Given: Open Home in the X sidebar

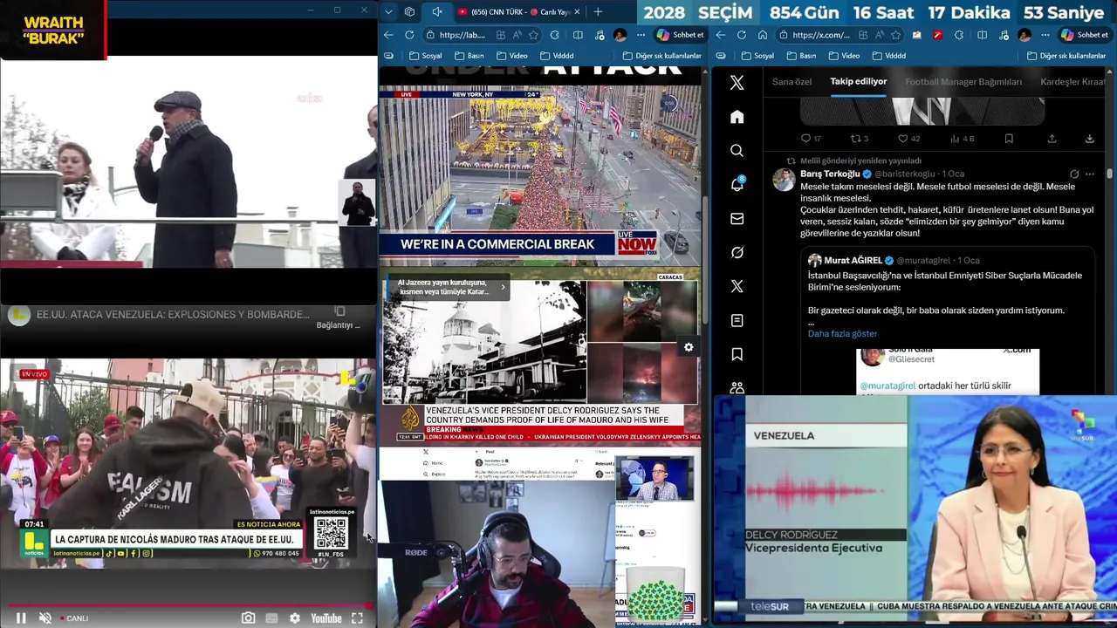Looking at the screenshot, I should [x=737, y=117].
